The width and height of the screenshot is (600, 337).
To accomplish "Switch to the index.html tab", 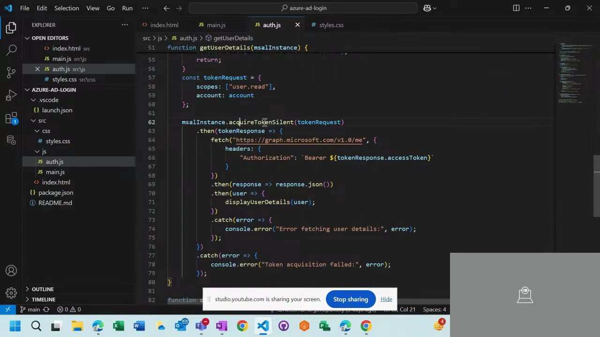I will (x=164, y=25).
